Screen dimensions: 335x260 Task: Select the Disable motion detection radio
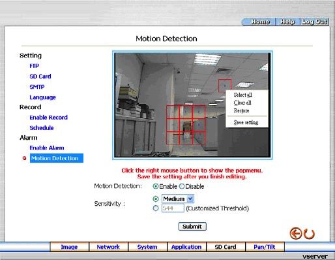coord(182,186)
